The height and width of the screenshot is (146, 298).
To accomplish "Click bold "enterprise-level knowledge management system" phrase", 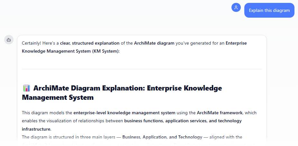I will (x=124, y=113).
